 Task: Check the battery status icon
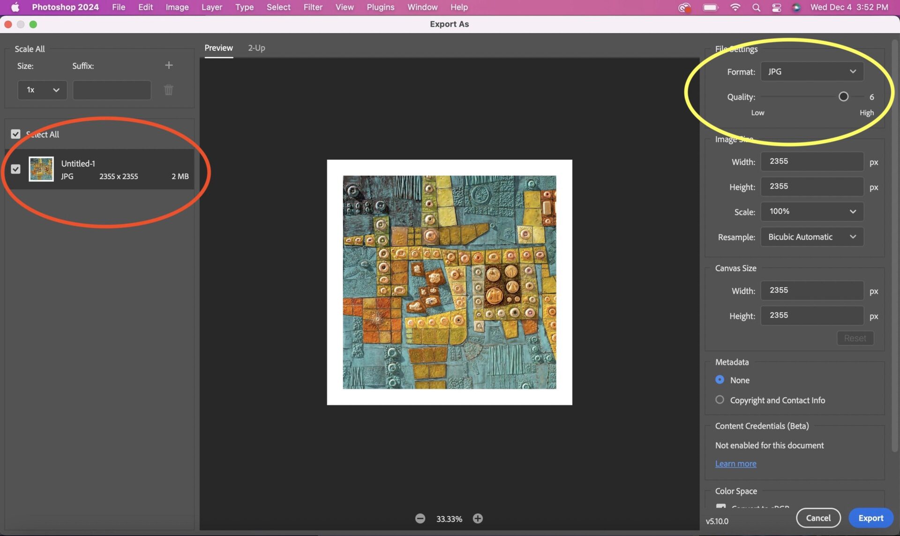click(711, 7)
